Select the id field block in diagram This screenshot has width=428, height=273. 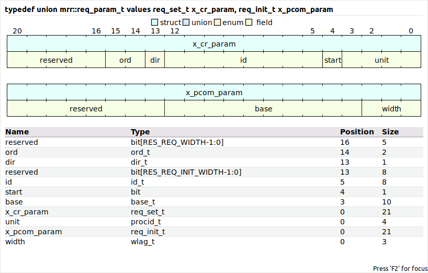tap(243, 60)
